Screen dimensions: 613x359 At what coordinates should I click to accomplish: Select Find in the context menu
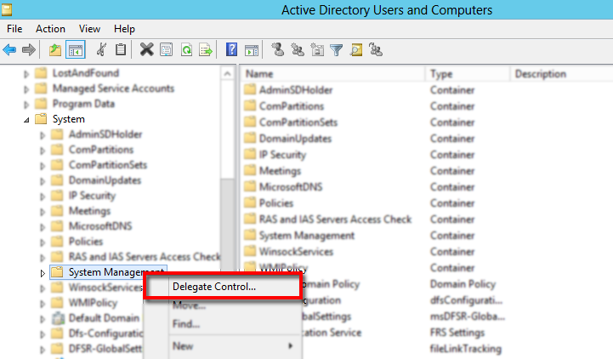185,324
